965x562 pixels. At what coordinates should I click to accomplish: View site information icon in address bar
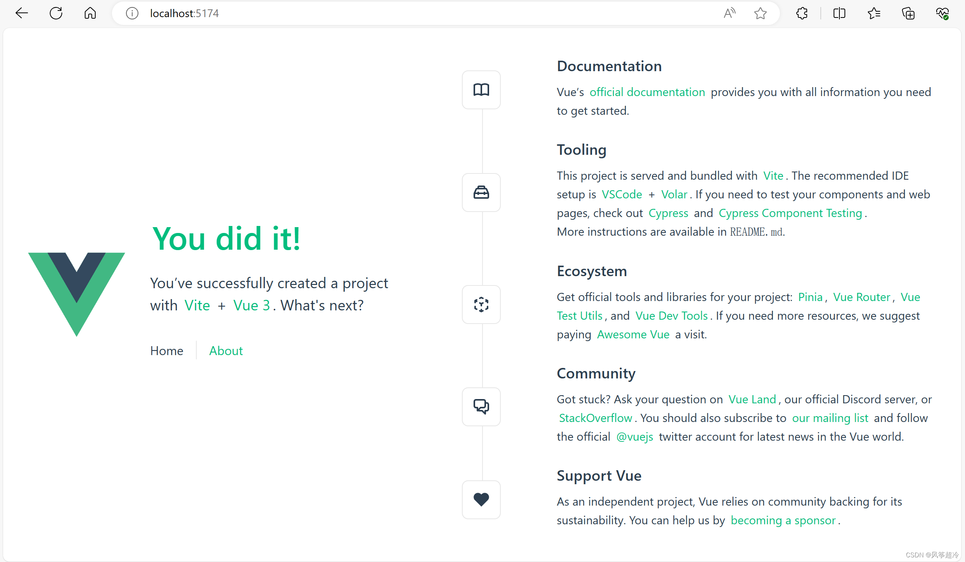pyautogui.click(x=132, y=14)
